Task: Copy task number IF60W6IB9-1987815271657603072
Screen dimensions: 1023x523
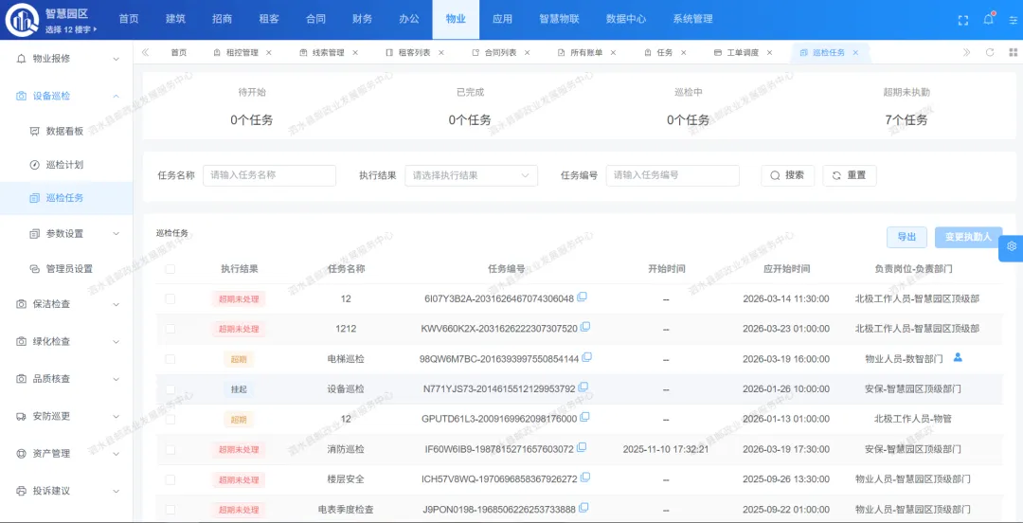Action: click(582, 448)
